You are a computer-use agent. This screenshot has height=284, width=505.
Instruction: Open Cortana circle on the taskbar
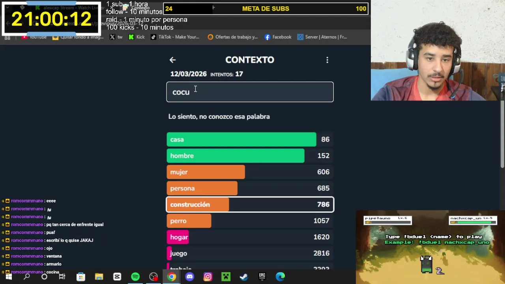coord(44,277)
